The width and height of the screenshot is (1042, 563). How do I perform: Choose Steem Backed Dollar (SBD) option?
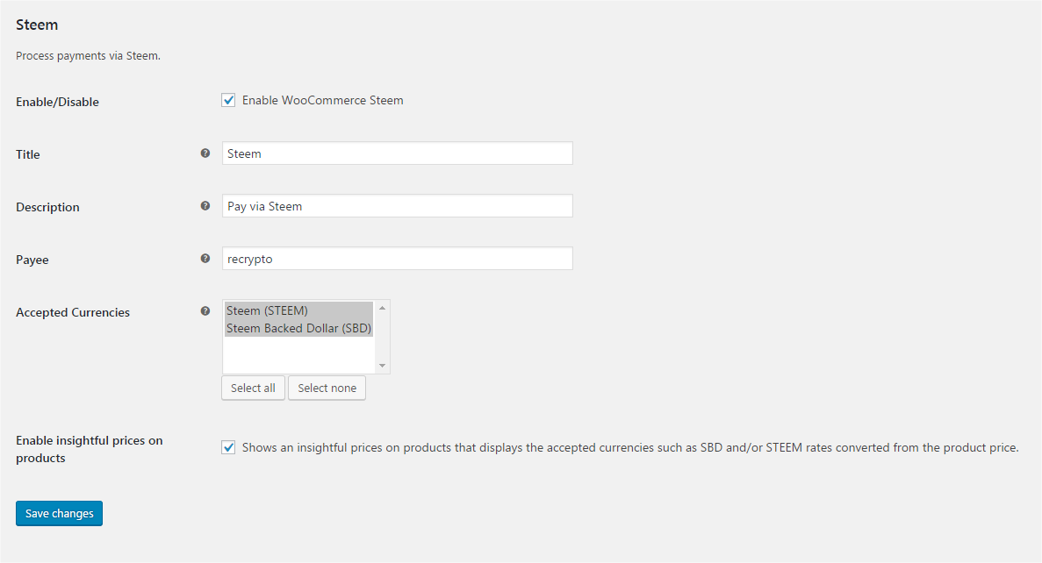click(298, 329)
